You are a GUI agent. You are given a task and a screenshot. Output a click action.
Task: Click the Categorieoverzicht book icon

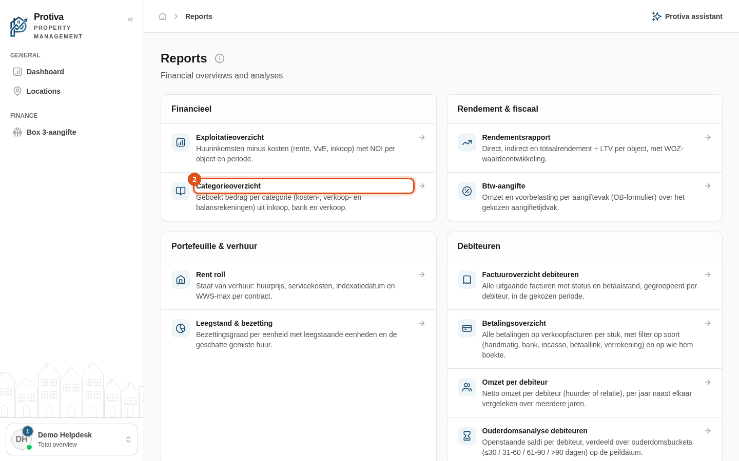tap(181, 191)
